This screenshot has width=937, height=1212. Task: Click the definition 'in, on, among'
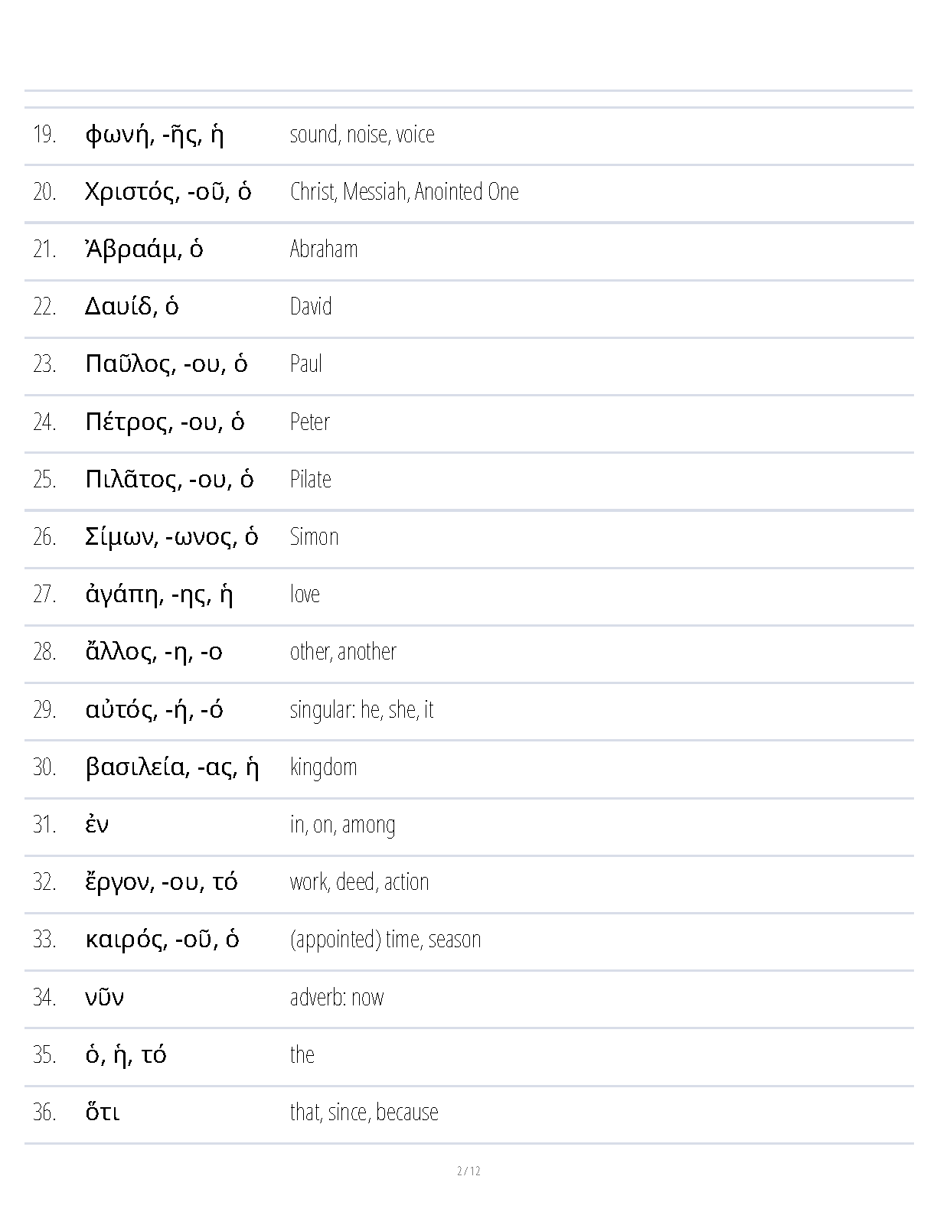(x=343, y=825)
